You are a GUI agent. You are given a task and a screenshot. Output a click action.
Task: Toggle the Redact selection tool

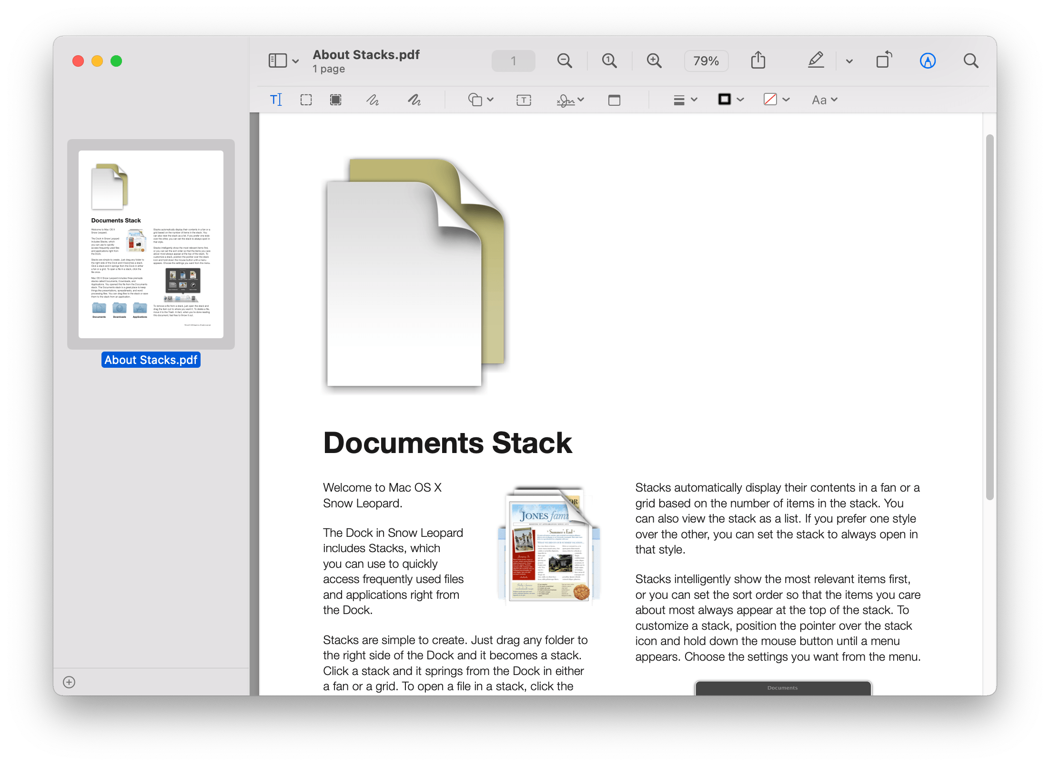point(336,100)
